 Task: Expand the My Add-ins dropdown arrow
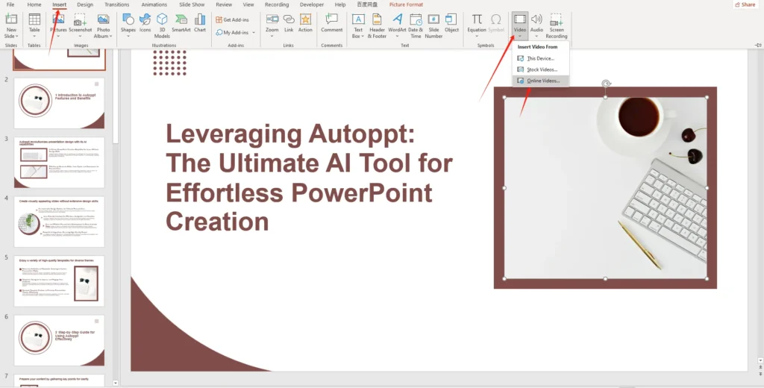coord(254,32)
